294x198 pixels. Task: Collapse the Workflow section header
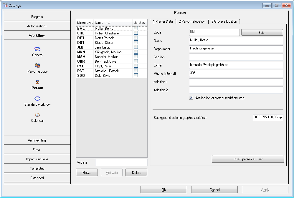click(37, 35)
